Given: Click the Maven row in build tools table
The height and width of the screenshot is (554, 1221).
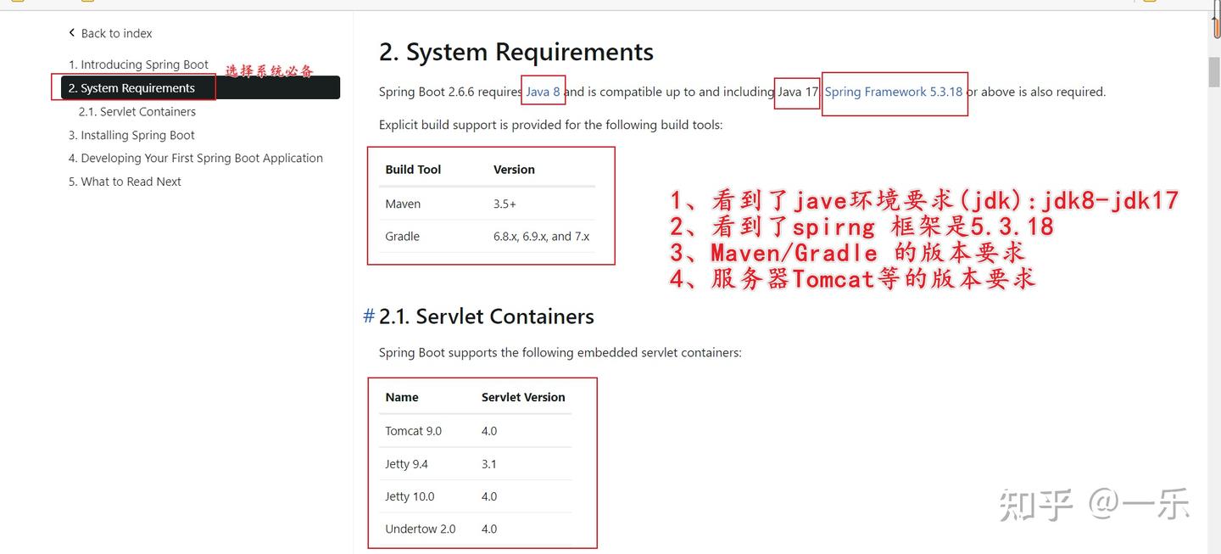Looking at the screenshot, I should coord(487,204).
